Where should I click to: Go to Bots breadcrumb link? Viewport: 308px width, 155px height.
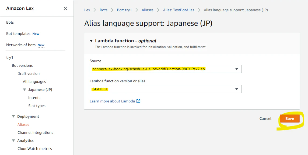[x=103, y=10]
